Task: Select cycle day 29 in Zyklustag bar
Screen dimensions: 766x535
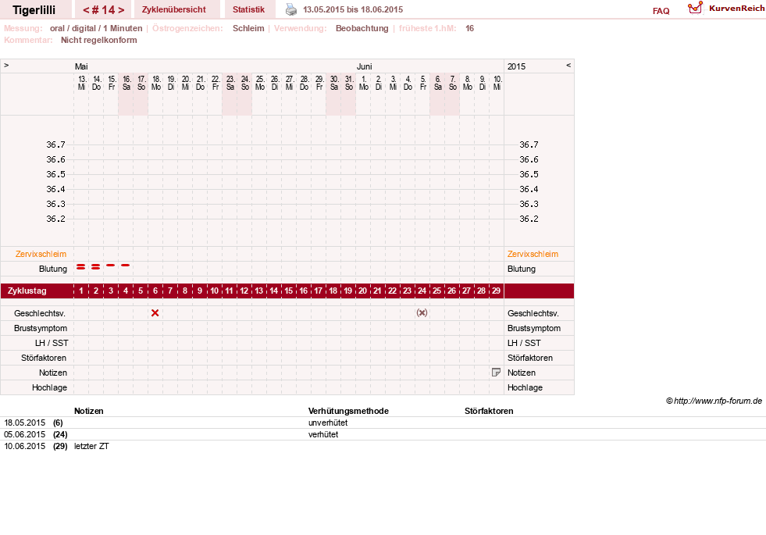Action: pos(496,291)
